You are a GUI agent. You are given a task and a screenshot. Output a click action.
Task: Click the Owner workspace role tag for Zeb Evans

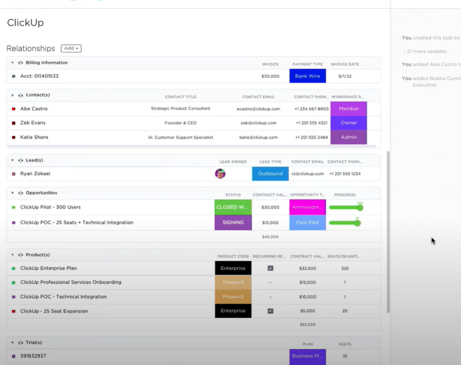pyautogui.click(x=349, y=123)
